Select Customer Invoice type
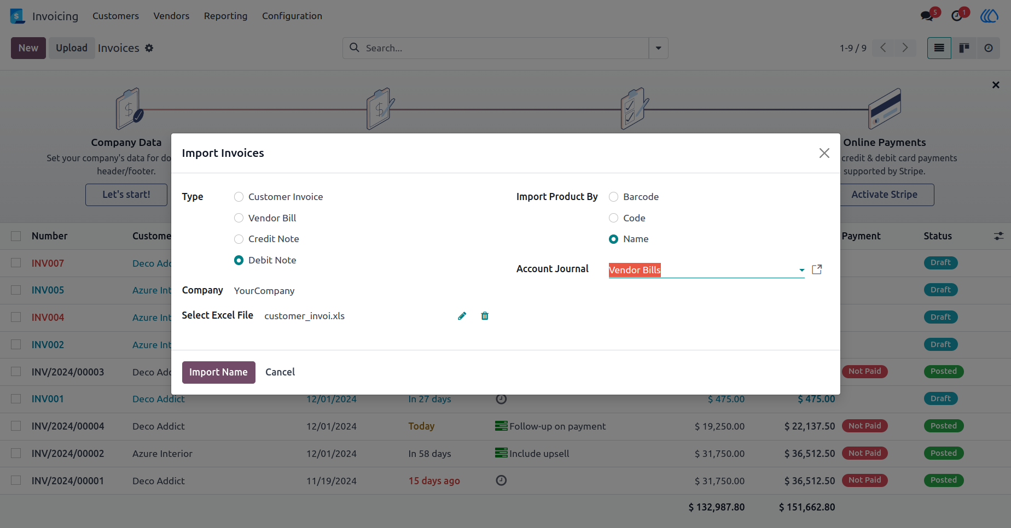This screenshot has width=1011, height=528. click(x=239, y=197)
